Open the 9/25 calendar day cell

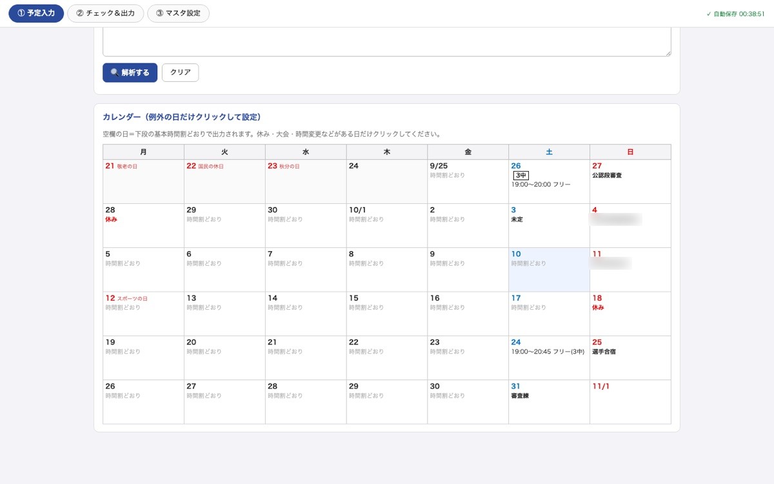(x=468, y=181)
